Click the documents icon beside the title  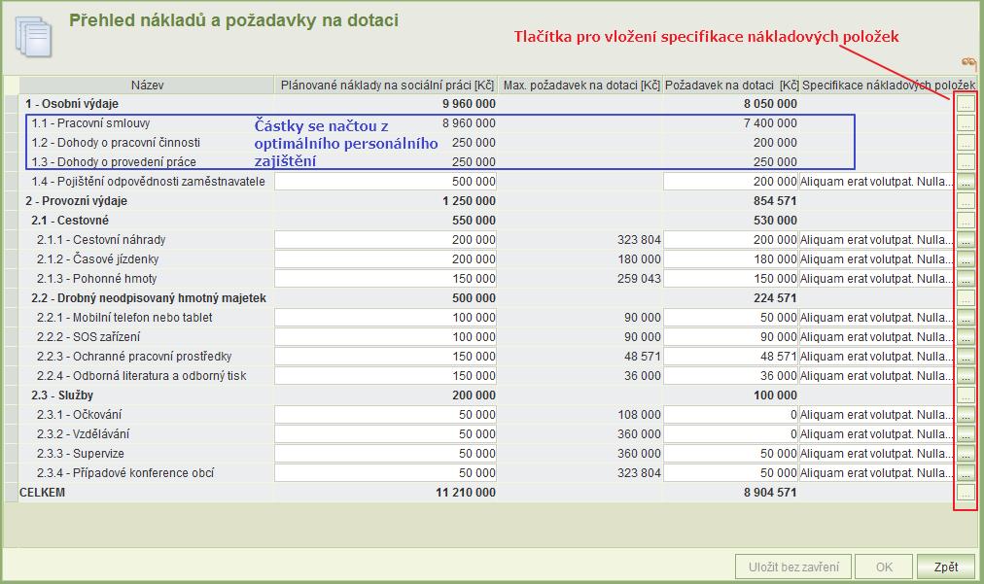point(33,36)
